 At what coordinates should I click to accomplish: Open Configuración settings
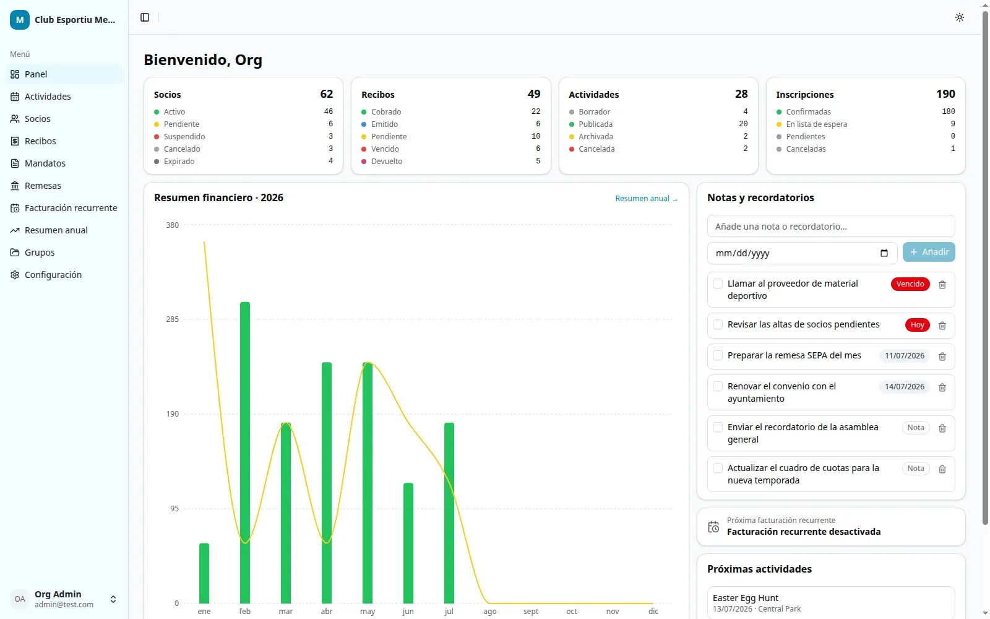[64, 275]
